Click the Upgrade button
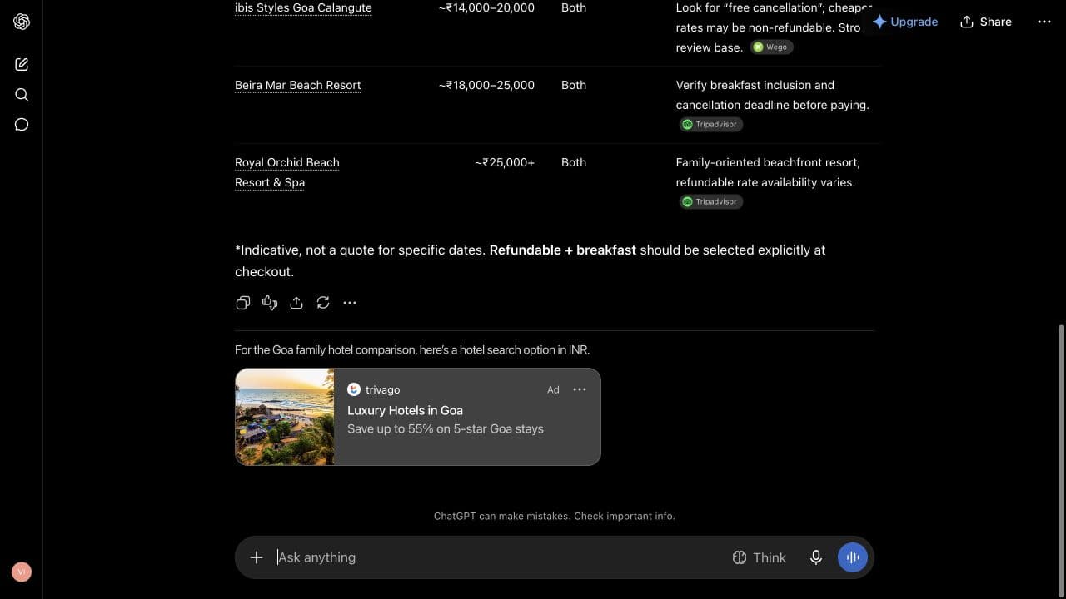1066x599 pixels. tap(904, 22)
